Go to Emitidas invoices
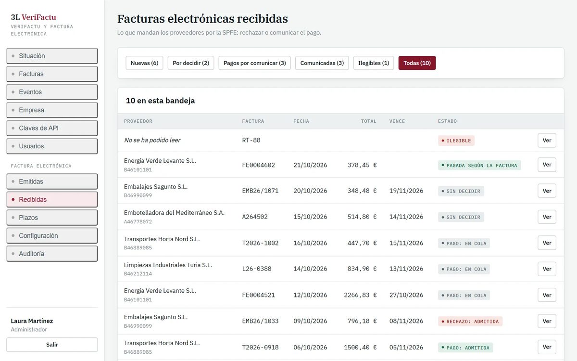Screen dimensions: 577x361 point(52,181)
